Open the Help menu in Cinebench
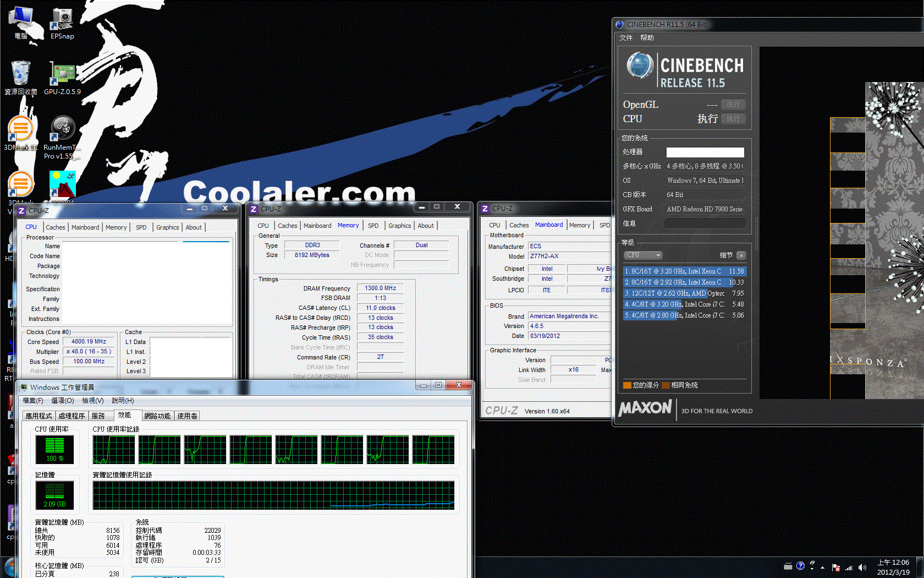 click(647, 38)
